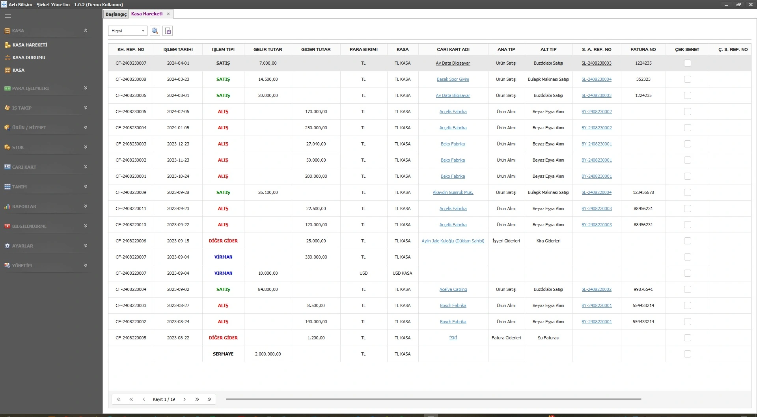Click the hamburger menu icon
Screen dimensions: 757x417
[8, 16]
